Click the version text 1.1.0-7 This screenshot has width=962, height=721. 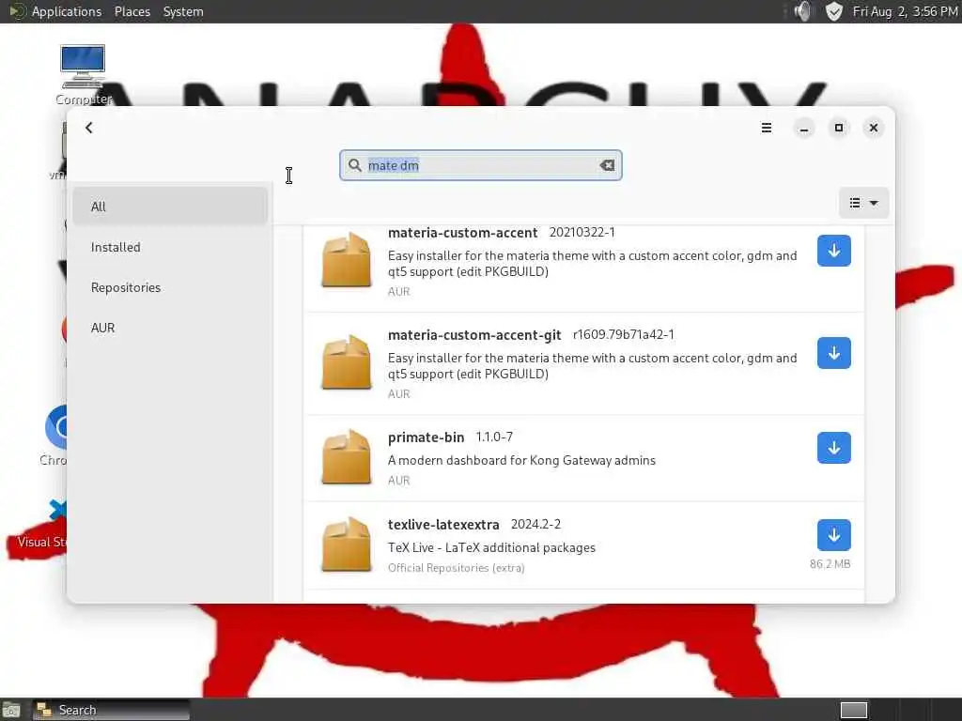494,437
